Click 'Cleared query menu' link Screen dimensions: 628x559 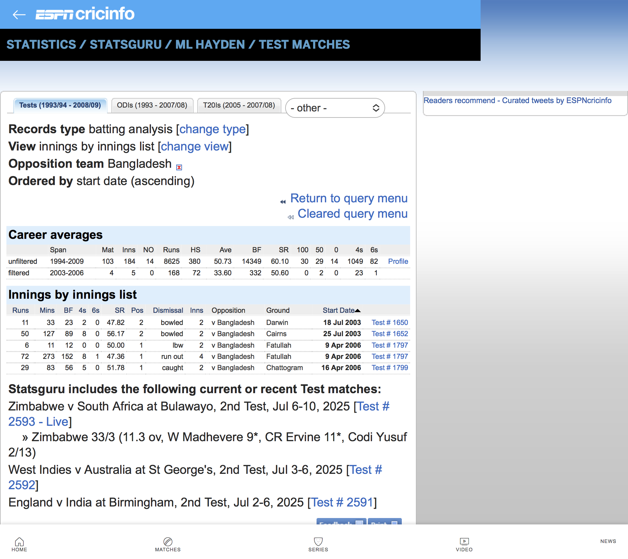[x=352, y=214]
